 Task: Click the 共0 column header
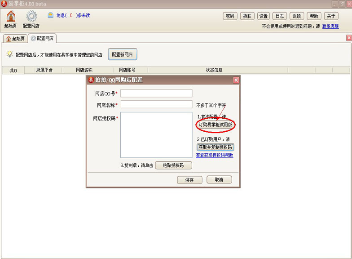coord(13,70)
